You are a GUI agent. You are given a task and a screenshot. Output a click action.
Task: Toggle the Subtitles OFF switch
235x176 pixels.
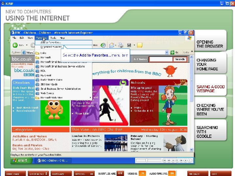[x=120, y=173]
